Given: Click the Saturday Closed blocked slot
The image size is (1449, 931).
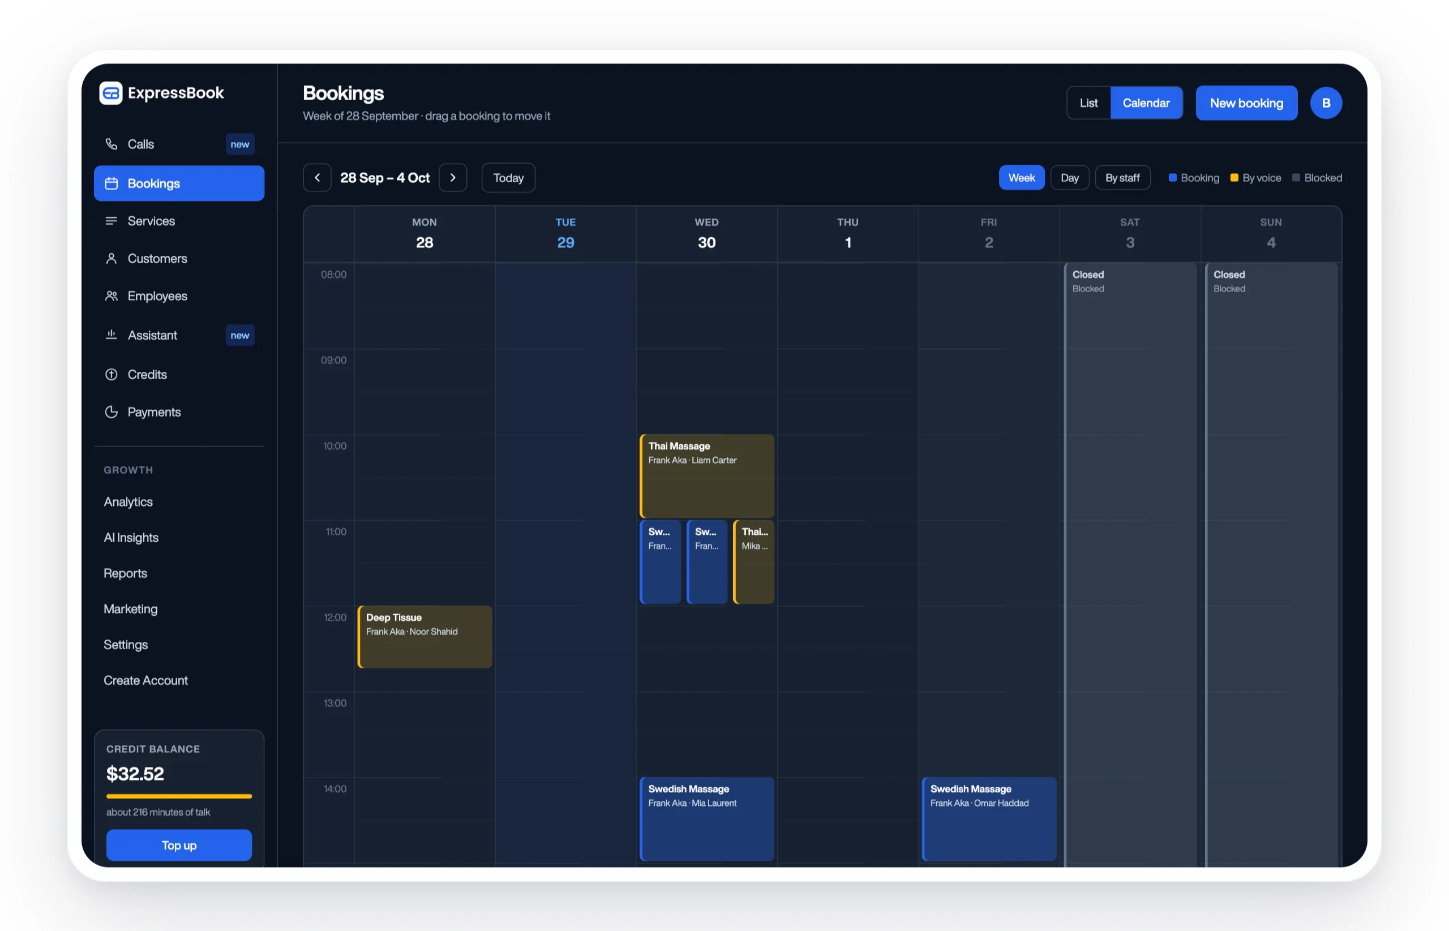Looking at the screenshot, I should [1130, 564].
